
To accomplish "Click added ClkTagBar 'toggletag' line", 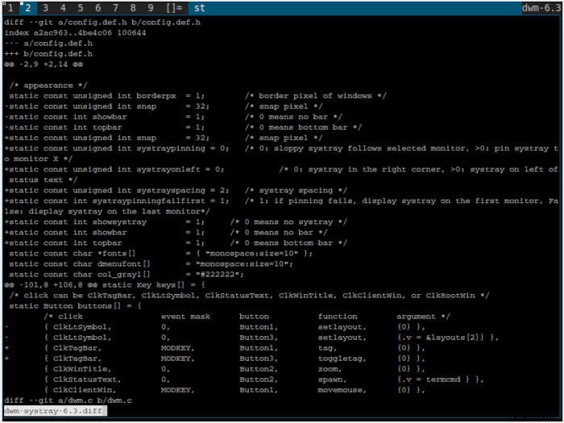I will click(215, 359).
